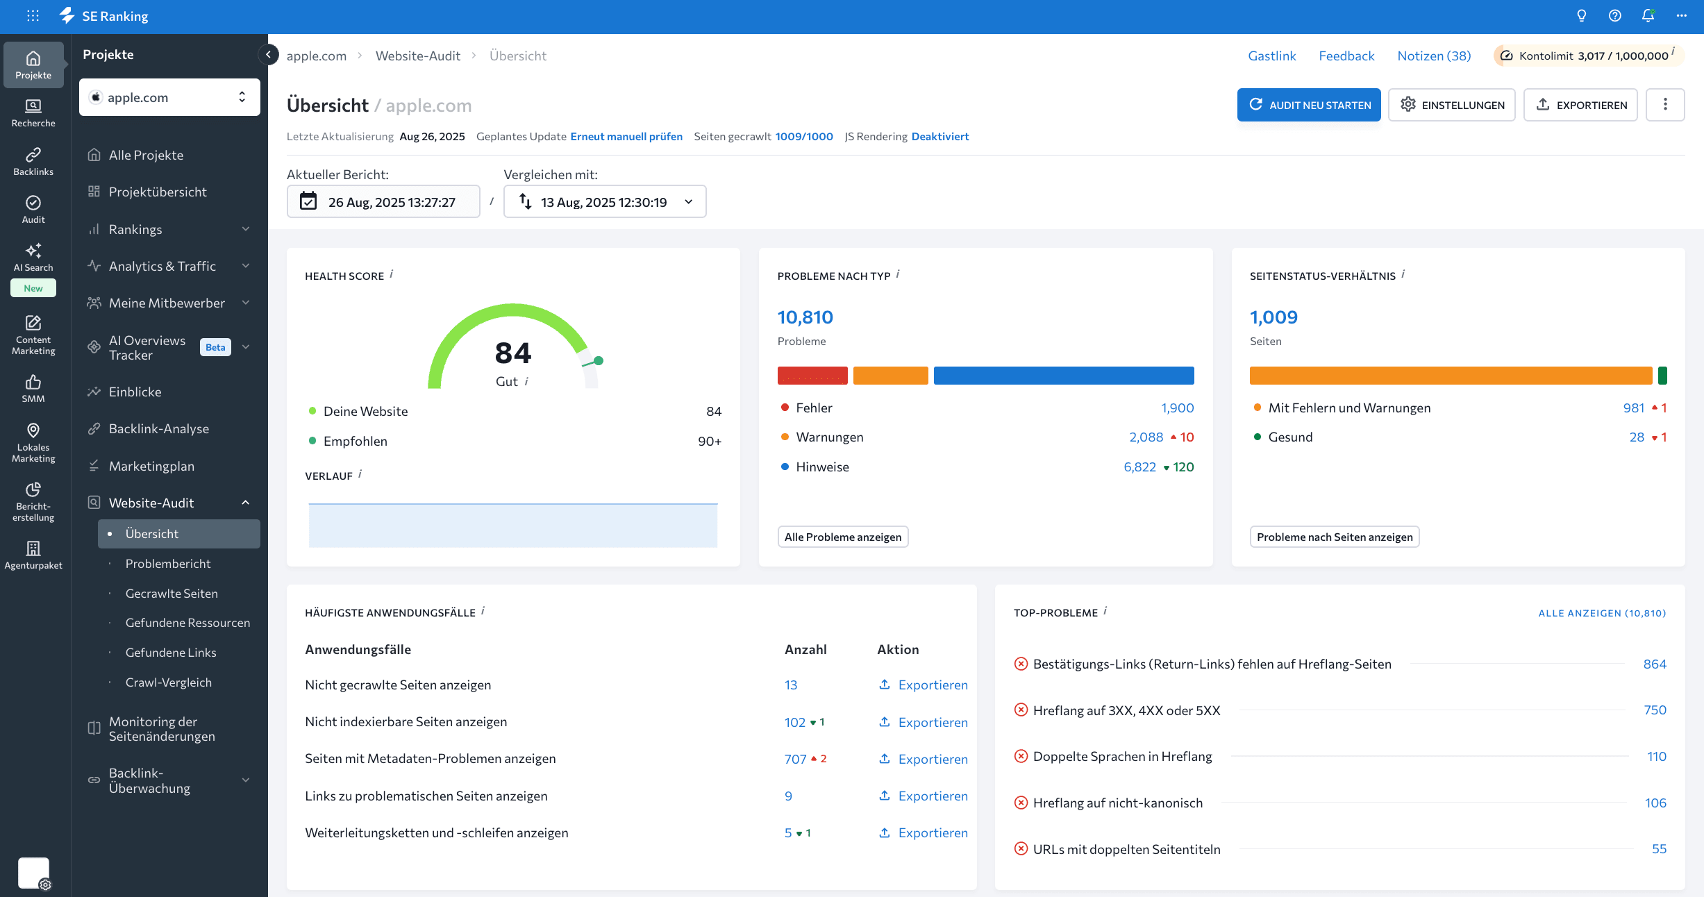Click the blue Hinweise bar segment
The height and width of the screenshot is (897, 1704).
[x=1064, y=376]
